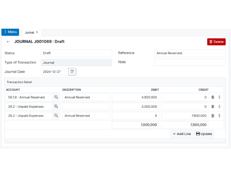Click the CREDIT column header
The height and width of the screenshot is (178, 231).
[x=203, y=90]
